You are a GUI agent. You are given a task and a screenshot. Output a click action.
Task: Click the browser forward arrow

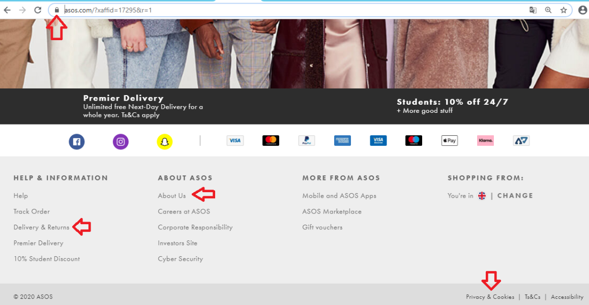(x=22, y=10)
